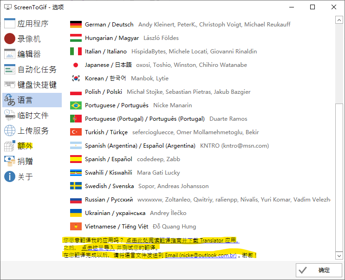Select the 键盘快捷键 tab
Viewport: 345px width, 280px height.
[32, 85]
